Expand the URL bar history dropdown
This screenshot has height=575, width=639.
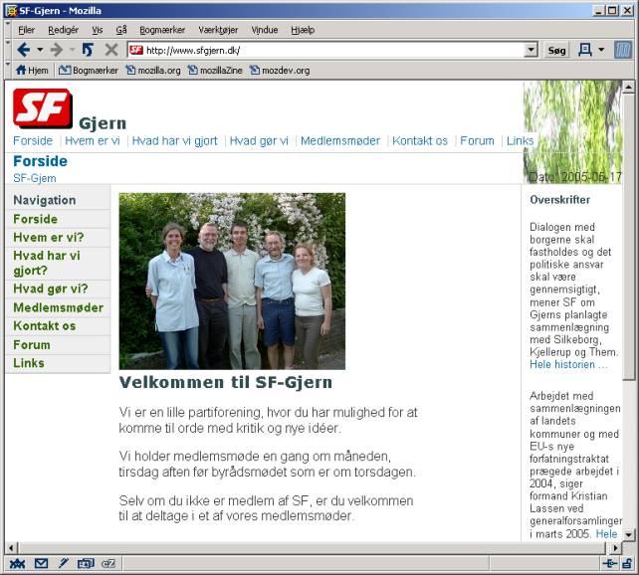531,50
